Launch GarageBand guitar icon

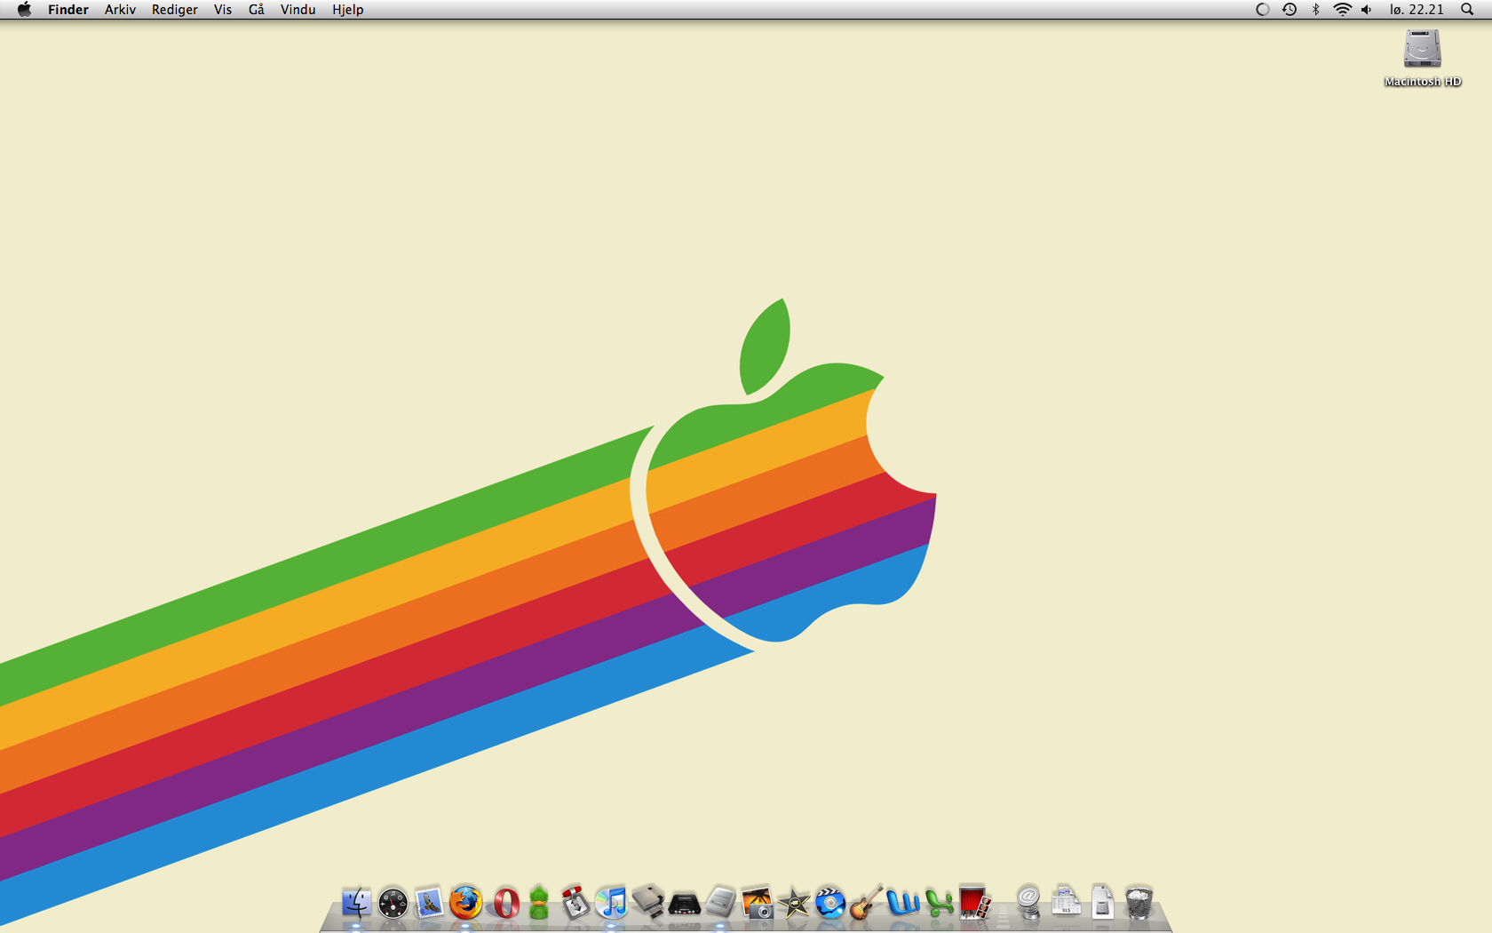click(867, 902)
